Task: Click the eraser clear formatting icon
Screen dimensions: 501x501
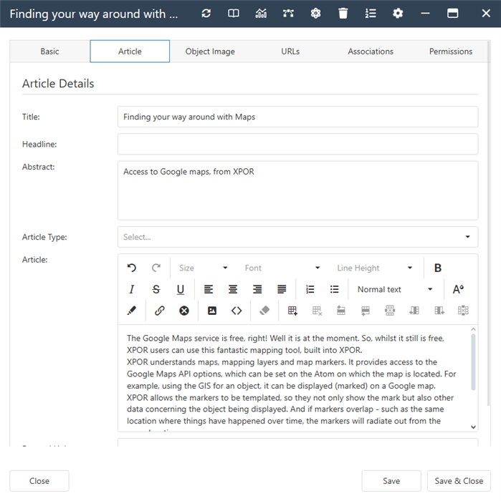Action: click(264, 311)
